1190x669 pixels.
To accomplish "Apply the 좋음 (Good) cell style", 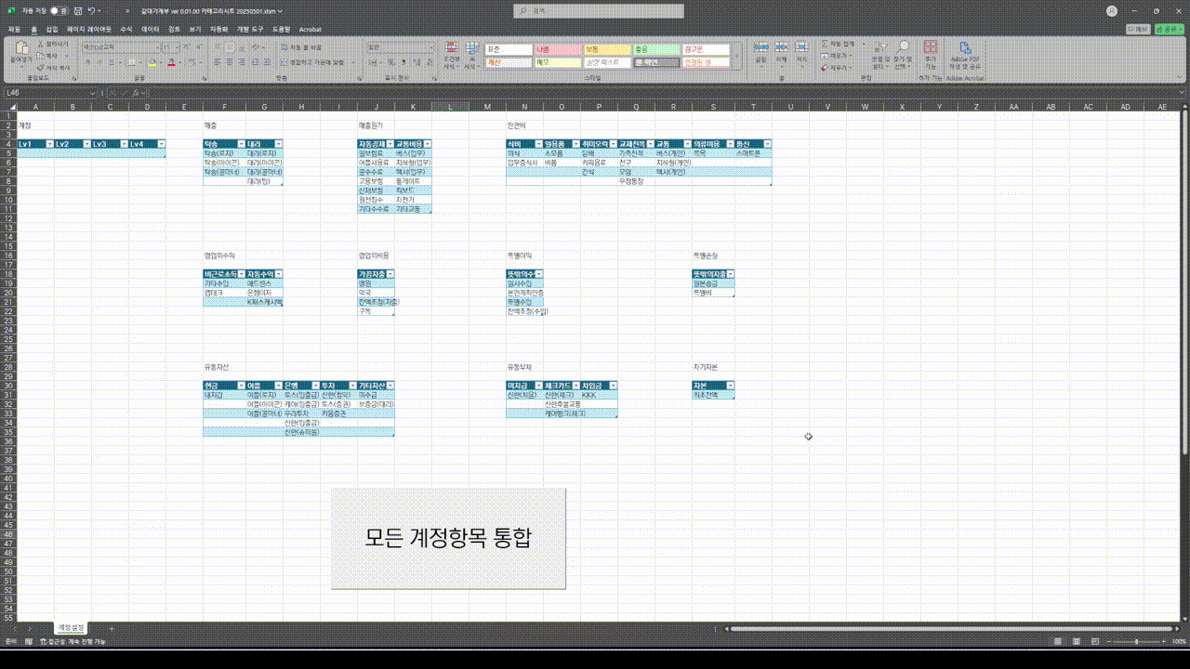I will [656, 49].
